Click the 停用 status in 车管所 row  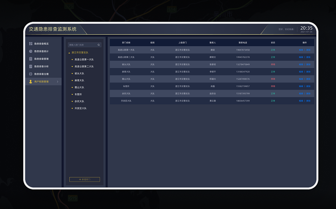coord(273,86)
